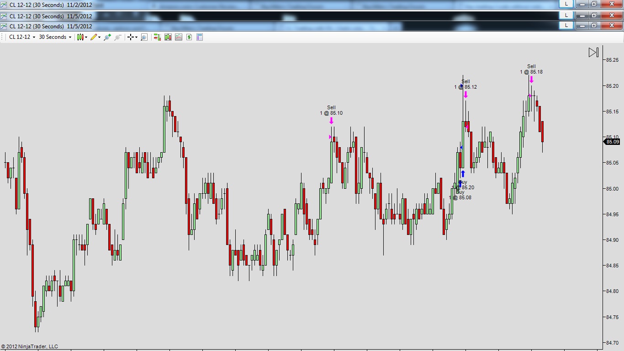Click the 85.00 price axis label
624x351 pixels.
coord(613,188)
